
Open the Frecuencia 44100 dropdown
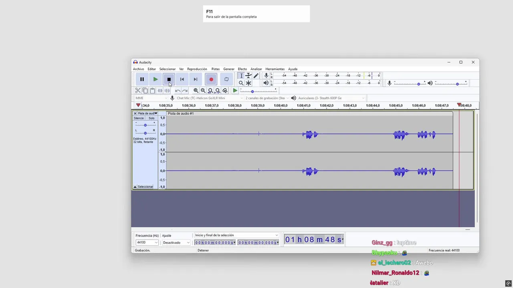[147, 242]
